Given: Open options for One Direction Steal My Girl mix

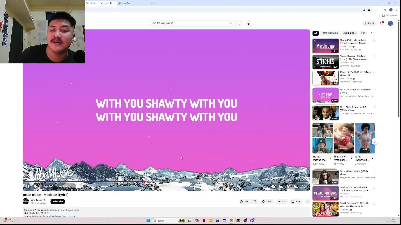Looking at the screenshot, I should click(374, 188).
